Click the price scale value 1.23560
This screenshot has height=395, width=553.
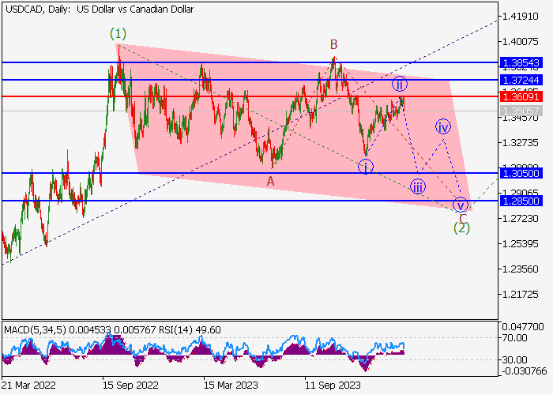pos(521,269)
